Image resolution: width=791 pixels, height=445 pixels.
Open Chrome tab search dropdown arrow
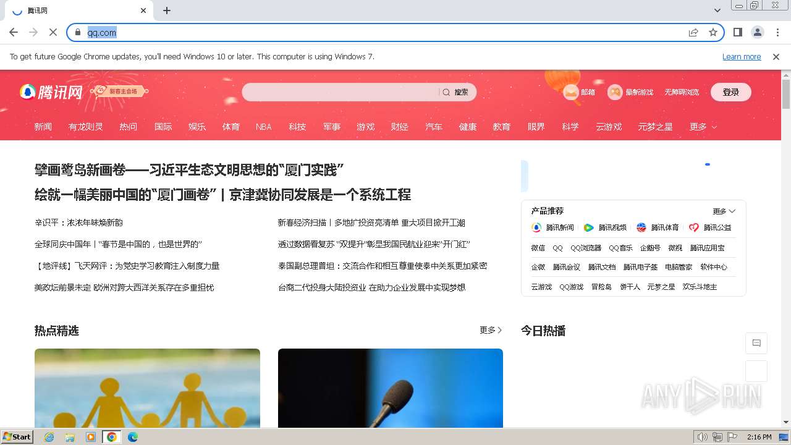tap(717, 11)
